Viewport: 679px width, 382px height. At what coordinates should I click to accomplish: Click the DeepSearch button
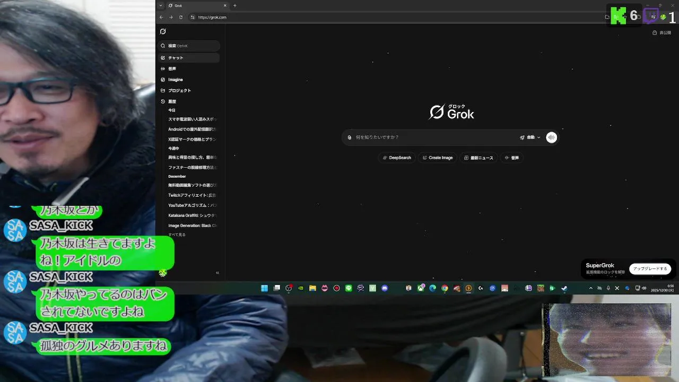(x=397, y=158)
